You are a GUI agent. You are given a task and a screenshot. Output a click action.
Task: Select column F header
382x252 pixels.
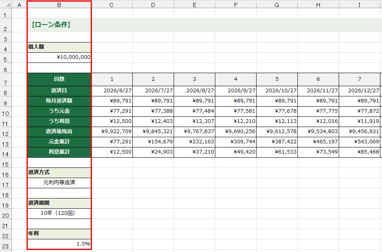coord(236,4)
